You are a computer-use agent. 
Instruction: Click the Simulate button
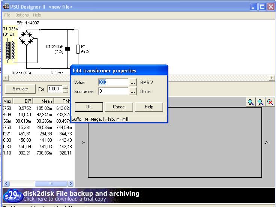(x=20, y=89)
